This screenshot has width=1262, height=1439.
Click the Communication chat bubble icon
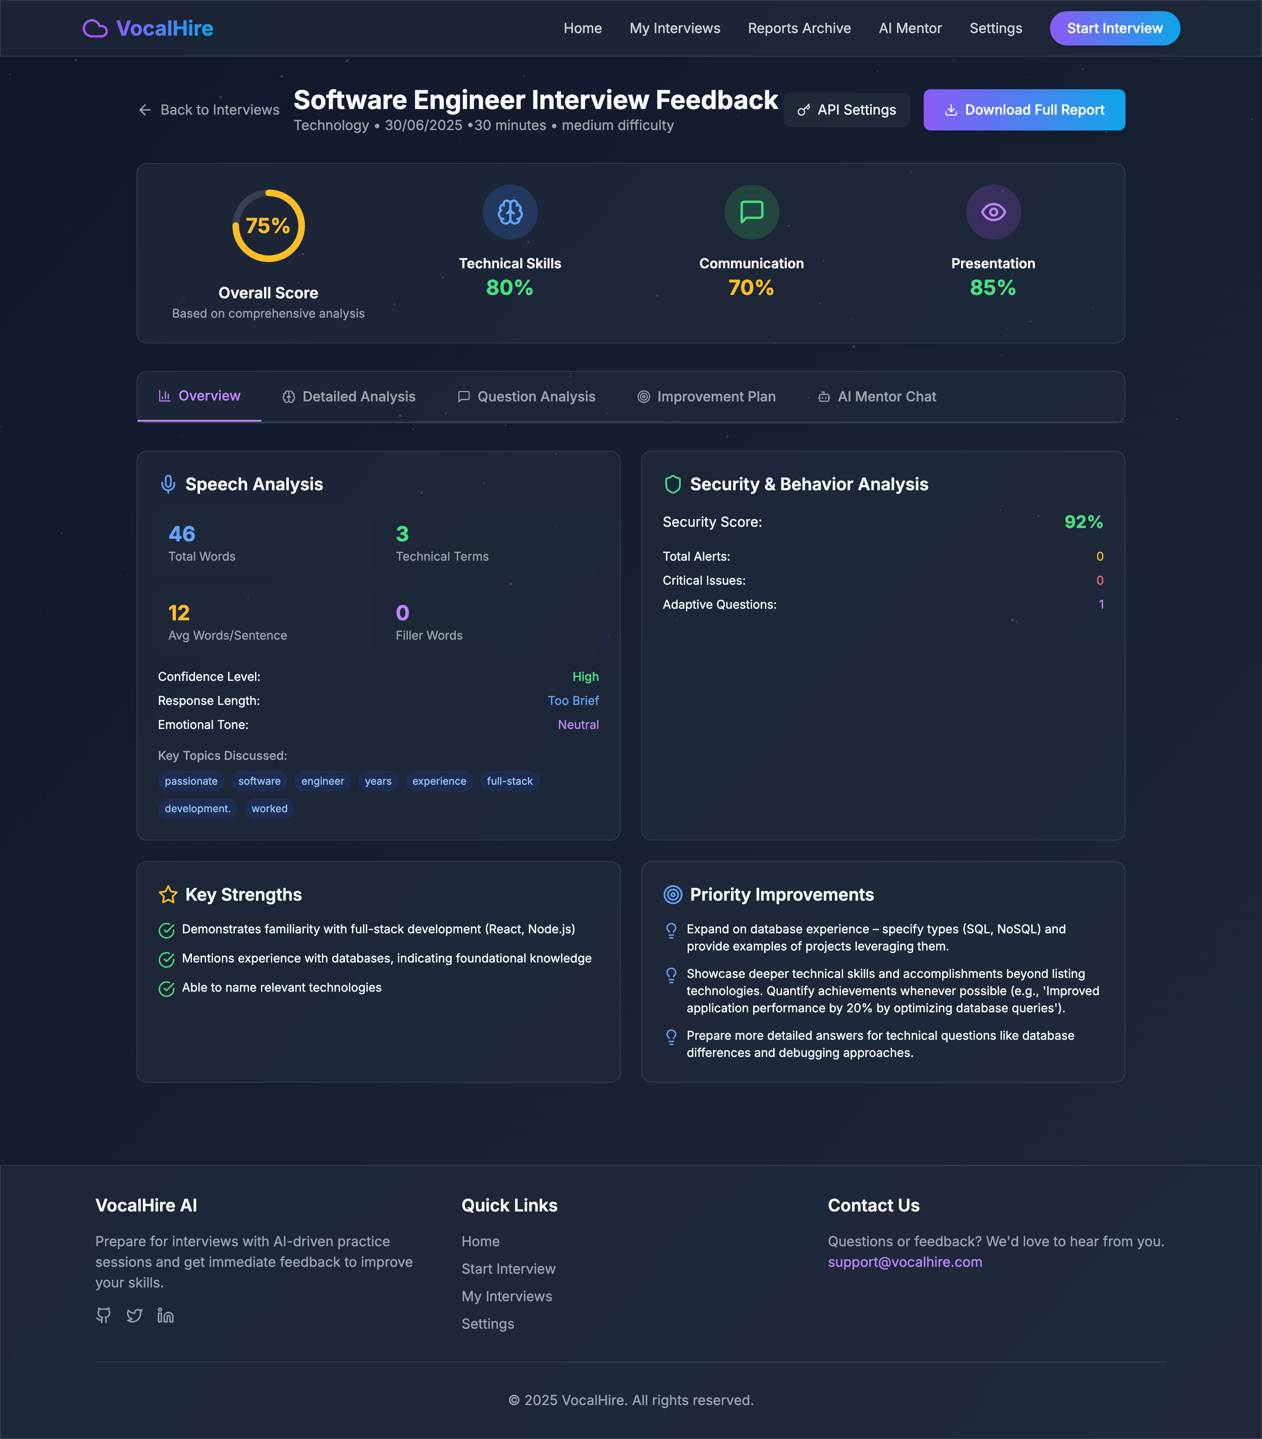(x=751, y=212)
